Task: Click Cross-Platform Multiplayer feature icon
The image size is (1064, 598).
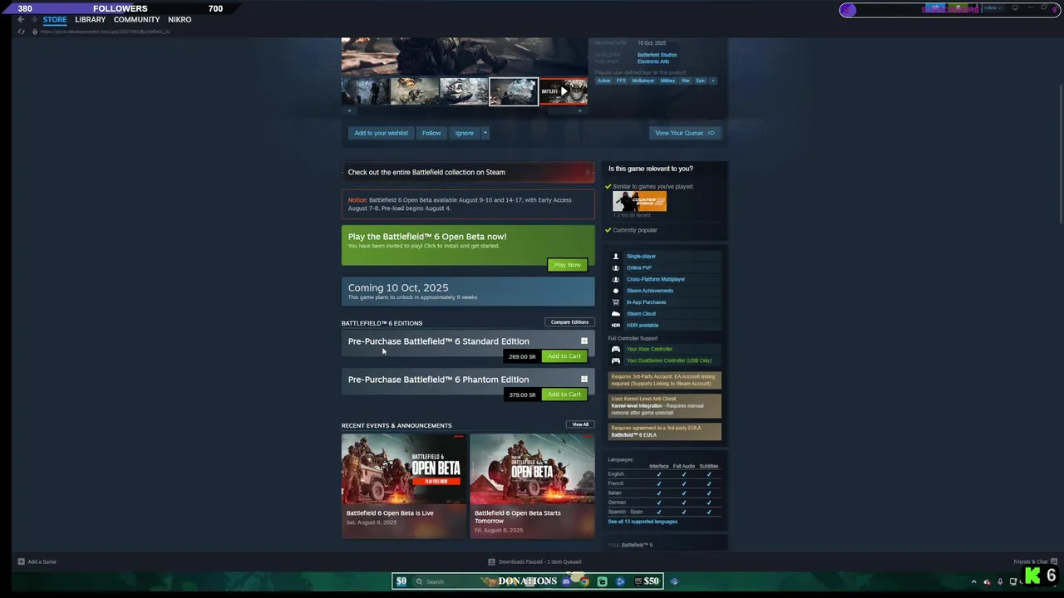Action: tap(616, 279)
